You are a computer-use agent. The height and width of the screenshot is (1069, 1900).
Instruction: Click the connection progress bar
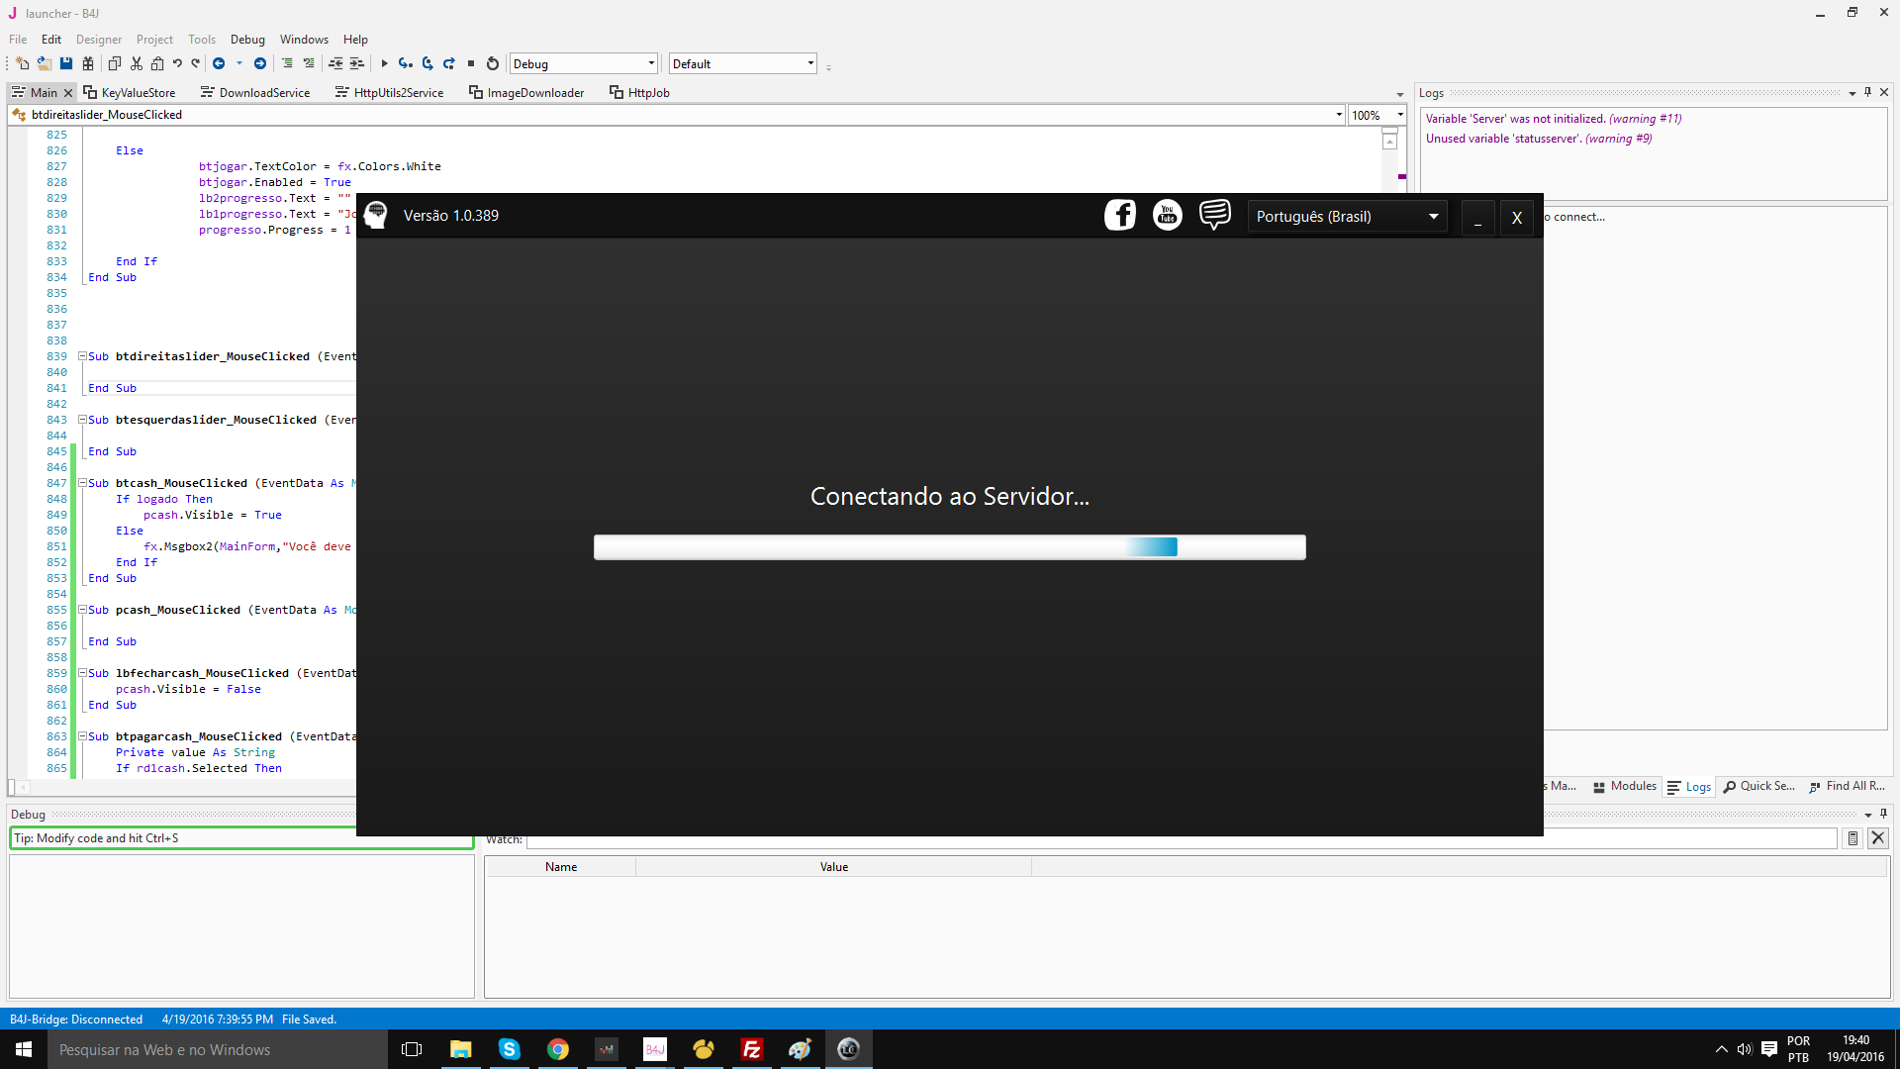(949, 547)
